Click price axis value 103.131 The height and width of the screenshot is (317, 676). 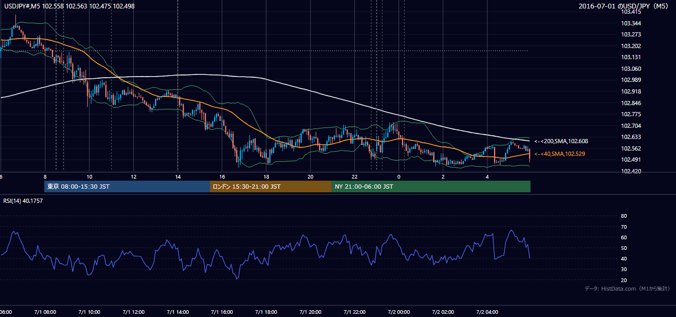pyautogui.click(x=631, y=57)
